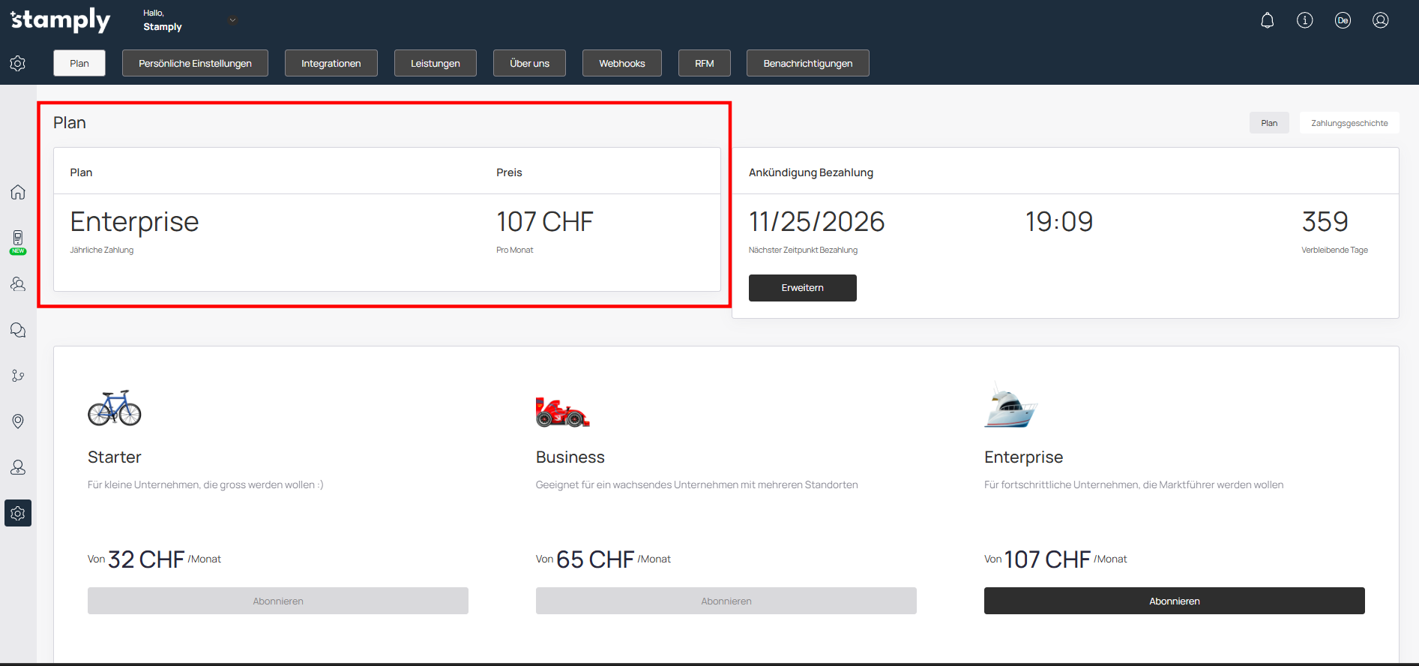Image resolution: width=1419 pixels, height=666 pixels.
Task: Open the chat bubbles icon in sidebar
Action: [18, 330]
